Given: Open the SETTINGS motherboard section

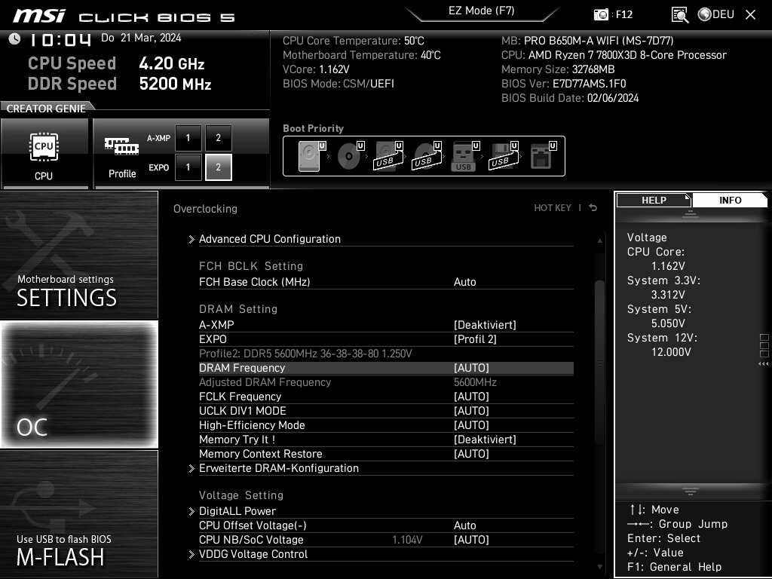Looking at the screenshot, I should tap(79, 255).
